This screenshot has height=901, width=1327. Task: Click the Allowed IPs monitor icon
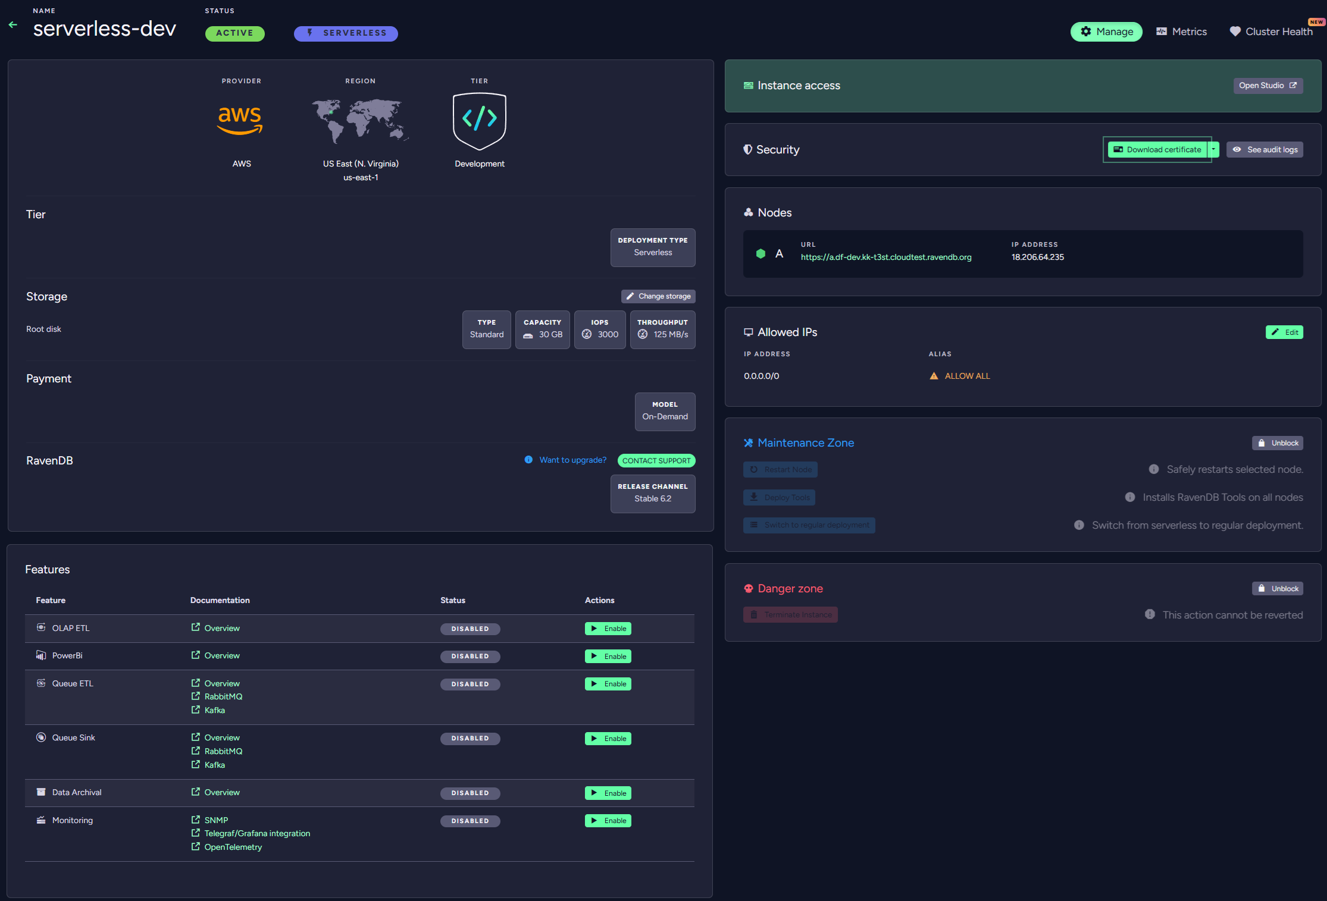pos(748,332)
